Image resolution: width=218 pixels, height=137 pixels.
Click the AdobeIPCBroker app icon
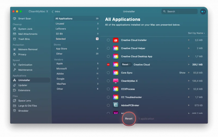coord(116,105)
